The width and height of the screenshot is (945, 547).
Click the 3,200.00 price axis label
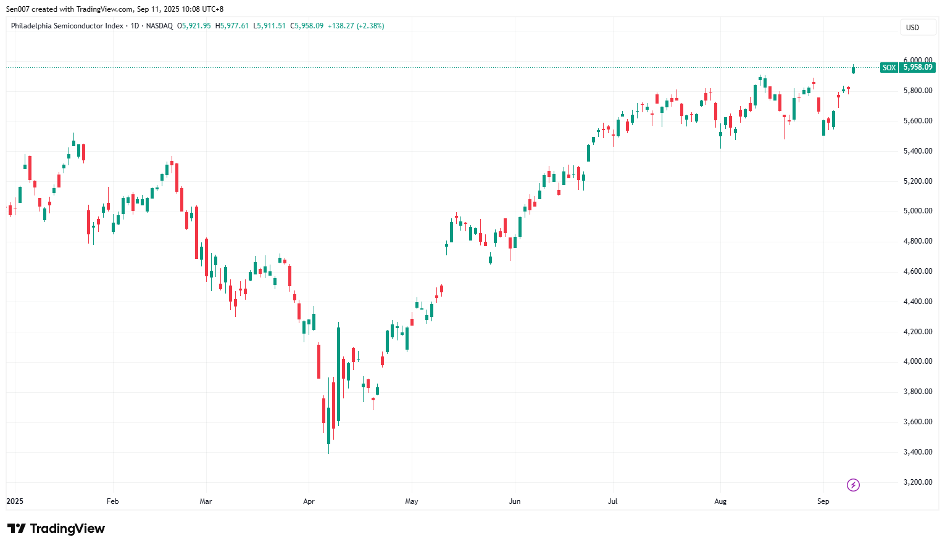pyautogui.click(x=917, y=482)
